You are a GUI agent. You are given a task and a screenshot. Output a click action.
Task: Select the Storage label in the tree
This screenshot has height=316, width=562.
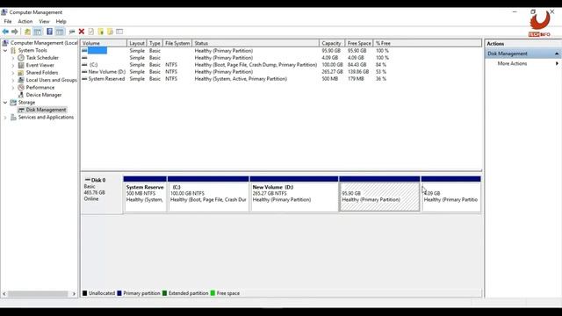pos(26,103)
